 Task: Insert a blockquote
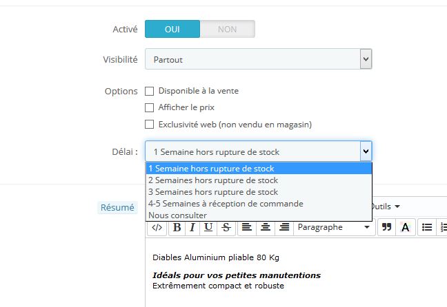tap(386, 227)
